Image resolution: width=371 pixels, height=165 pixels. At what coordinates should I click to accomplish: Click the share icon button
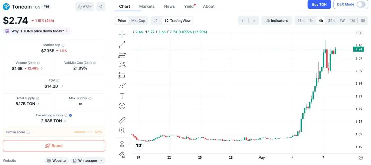pos(101,7)
